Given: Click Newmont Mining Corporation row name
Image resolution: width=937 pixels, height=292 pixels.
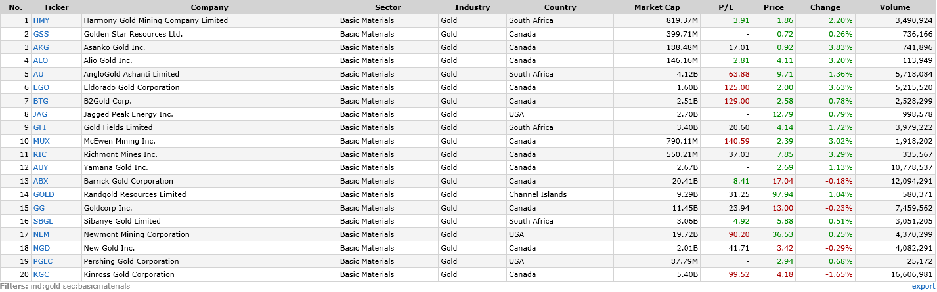Looking at the screenshot, I should [x=137, y=234].
